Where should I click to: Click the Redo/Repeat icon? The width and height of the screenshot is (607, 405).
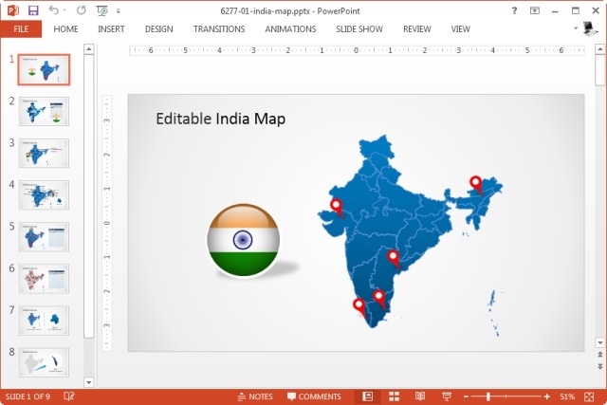point(81,10)
